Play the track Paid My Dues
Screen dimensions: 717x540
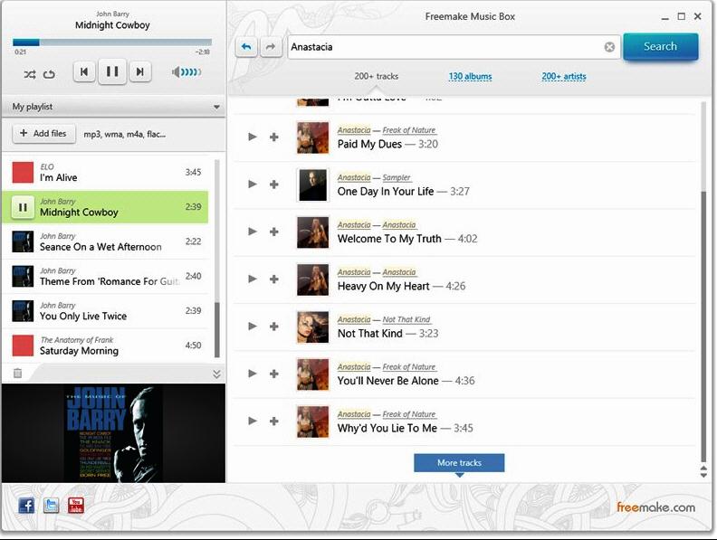tap(253, 137)
